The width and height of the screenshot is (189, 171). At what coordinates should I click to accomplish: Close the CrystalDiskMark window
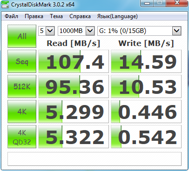[x=177, y=3]
